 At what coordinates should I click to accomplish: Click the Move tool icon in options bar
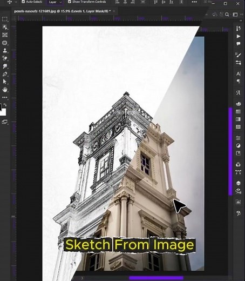(10, 2)
